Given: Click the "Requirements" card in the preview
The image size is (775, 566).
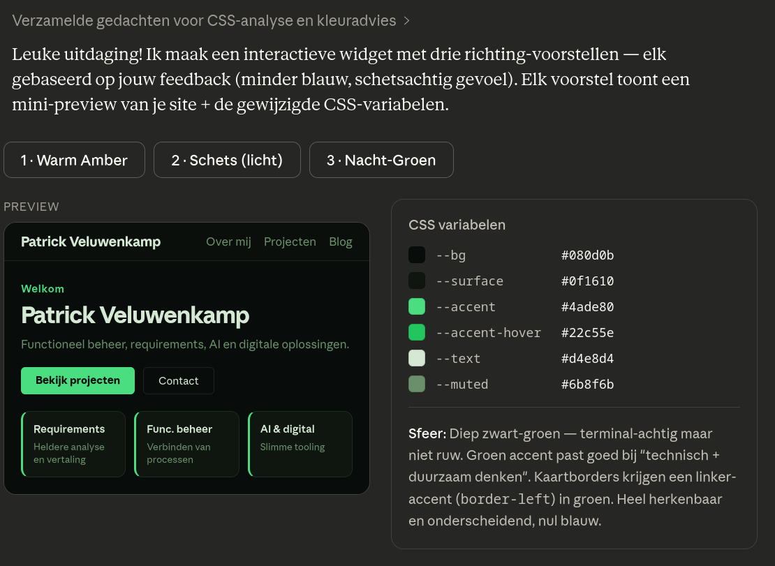Looking at the screenshot, I should (x=73, y=444).
